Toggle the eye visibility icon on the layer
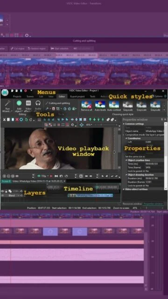 (2, 191)
